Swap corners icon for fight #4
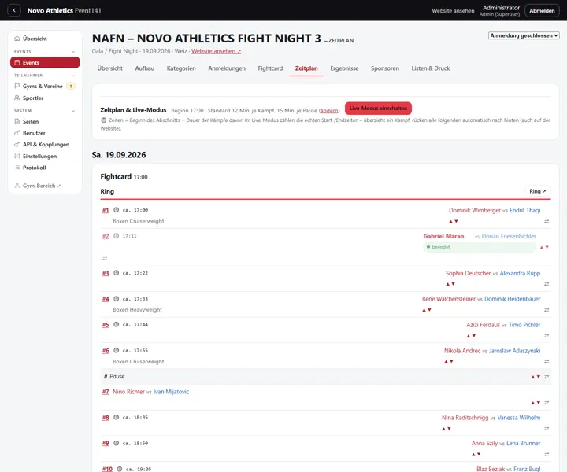The width and height of the screenshot is (567, 472). coord(547,310)
